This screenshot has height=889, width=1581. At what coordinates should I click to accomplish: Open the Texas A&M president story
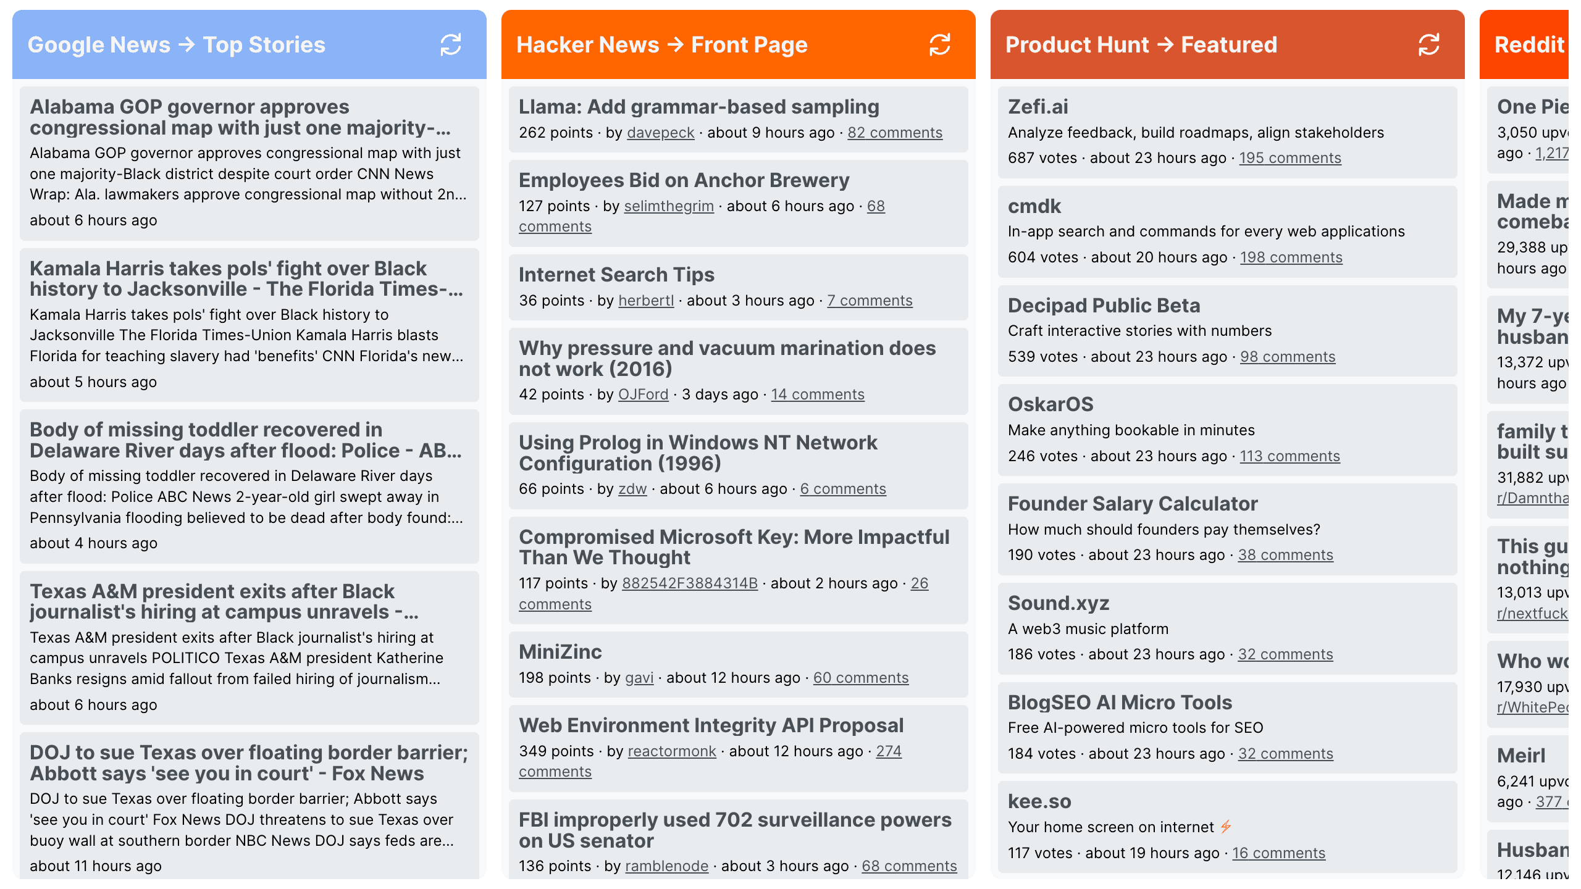click(224, 602)
